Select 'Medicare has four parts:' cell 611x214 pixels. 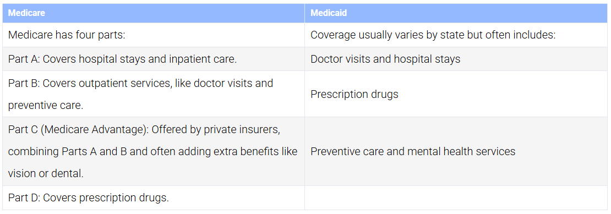pyautogui.click(x=154, y=35)
